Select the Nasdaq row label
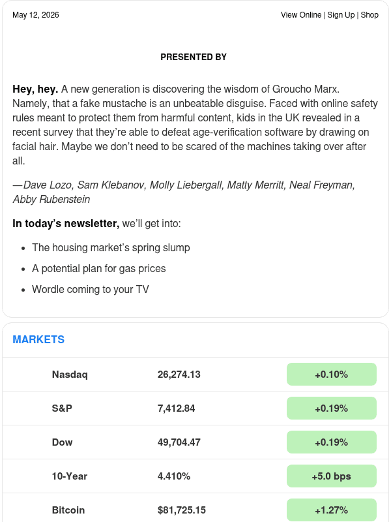Screen dimensions: 391x522 click(70, 375)
